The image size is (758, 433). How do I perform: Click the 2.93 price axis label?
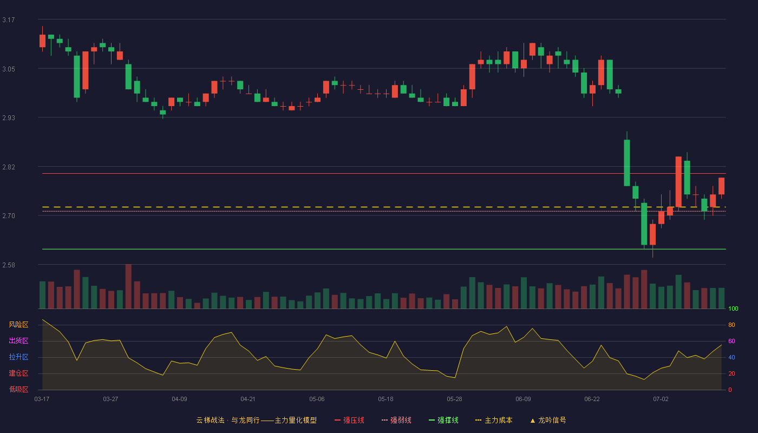[8, 118]
